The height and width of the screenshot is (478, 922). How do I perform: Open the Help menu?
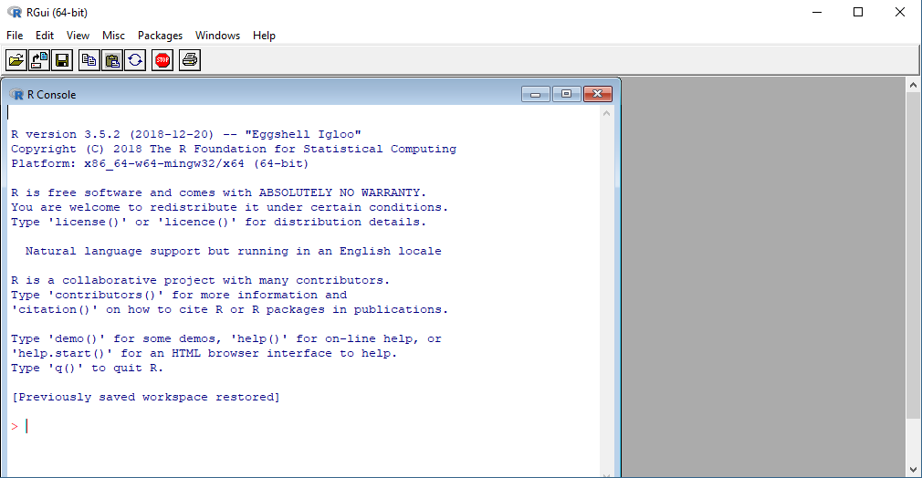pos(264,36)
